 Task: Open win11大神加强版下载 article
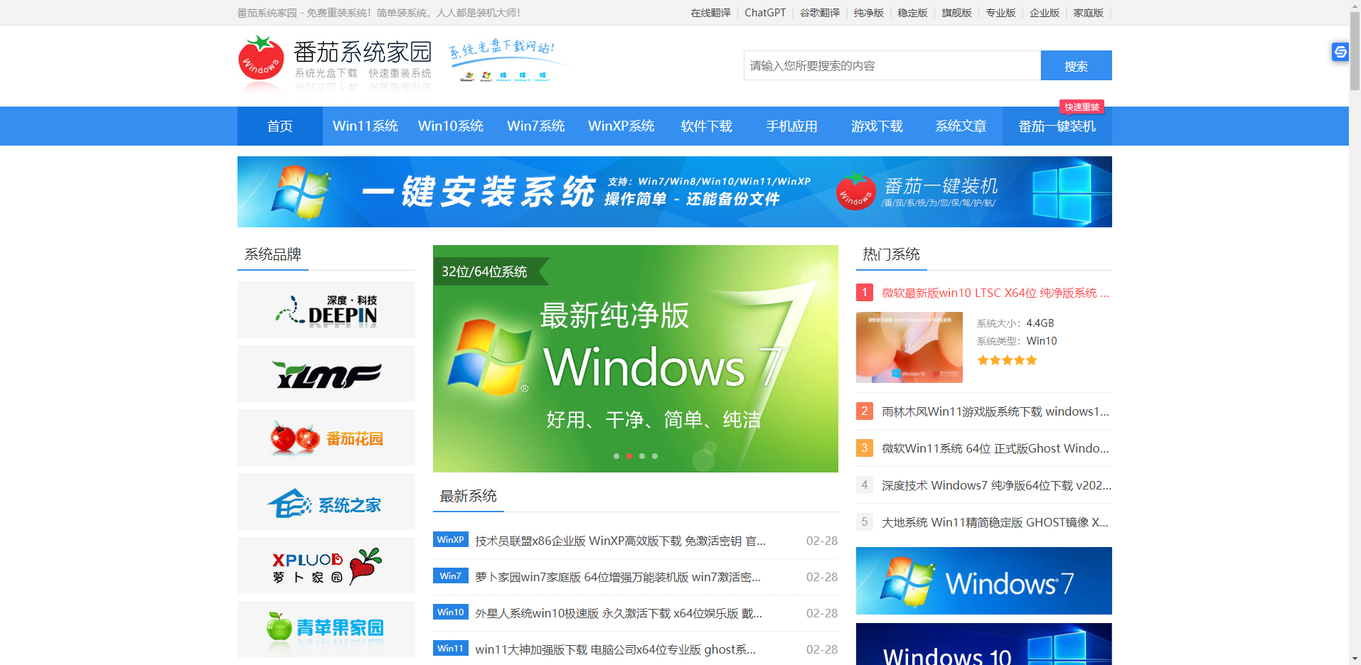[x=616, y=649]
